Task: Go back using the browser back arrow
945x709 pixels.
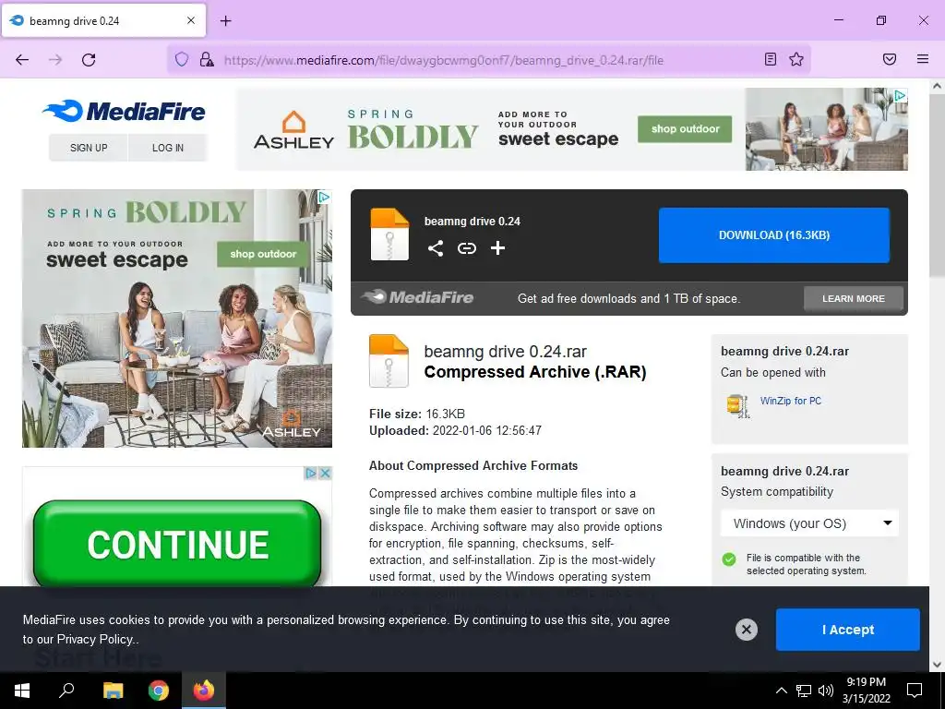Action: tap(22, 59)
